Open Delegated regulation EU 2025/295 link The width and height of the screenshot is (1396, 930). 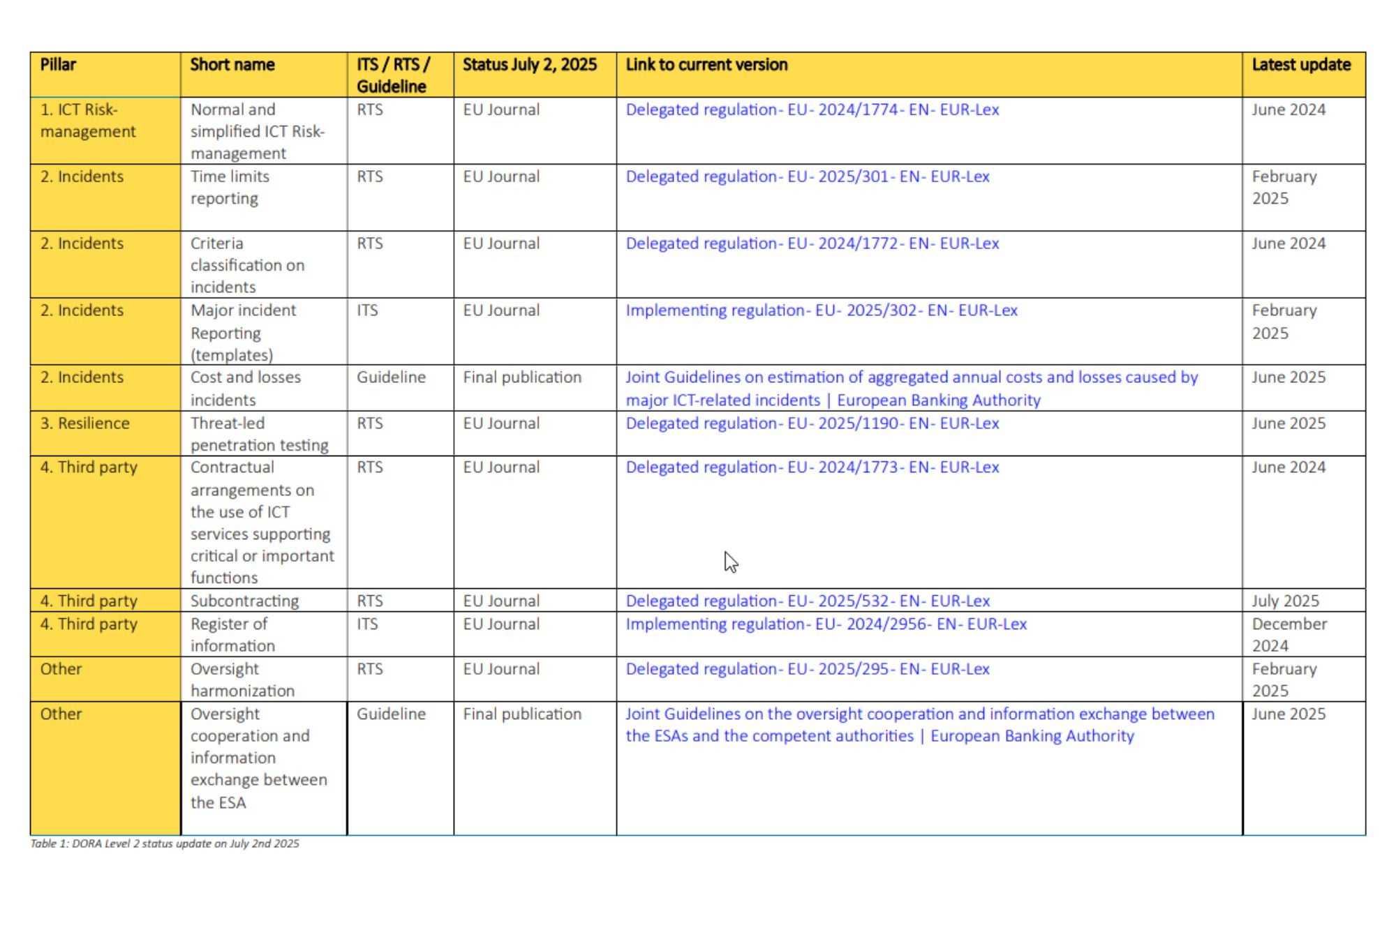[807, 669]
